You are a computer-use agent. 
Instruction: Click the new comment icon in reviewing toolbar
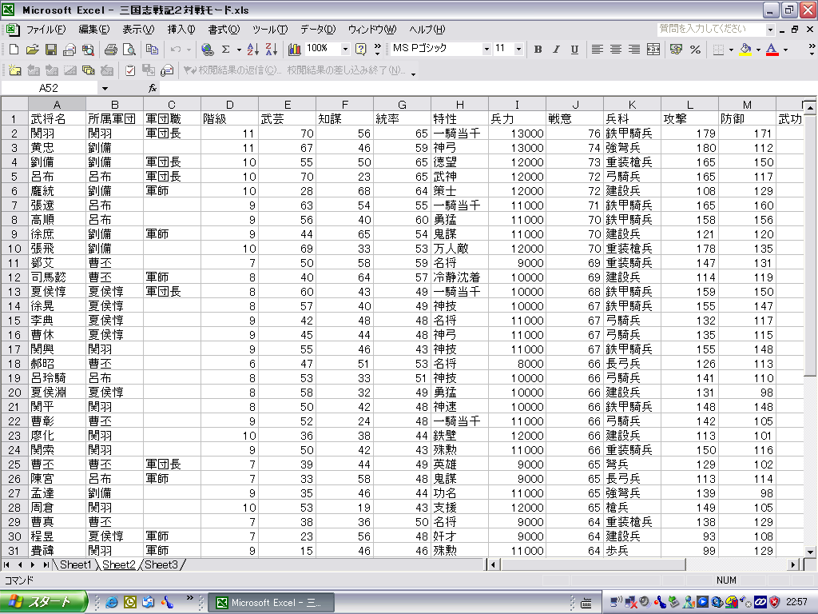[14, 70]
